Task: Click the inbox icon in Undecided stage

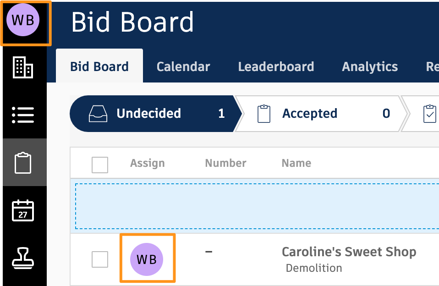Action: [x=98, y=114]
